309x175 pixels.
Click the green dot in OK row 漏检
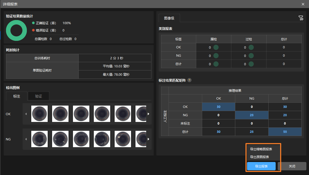[216, 47]
